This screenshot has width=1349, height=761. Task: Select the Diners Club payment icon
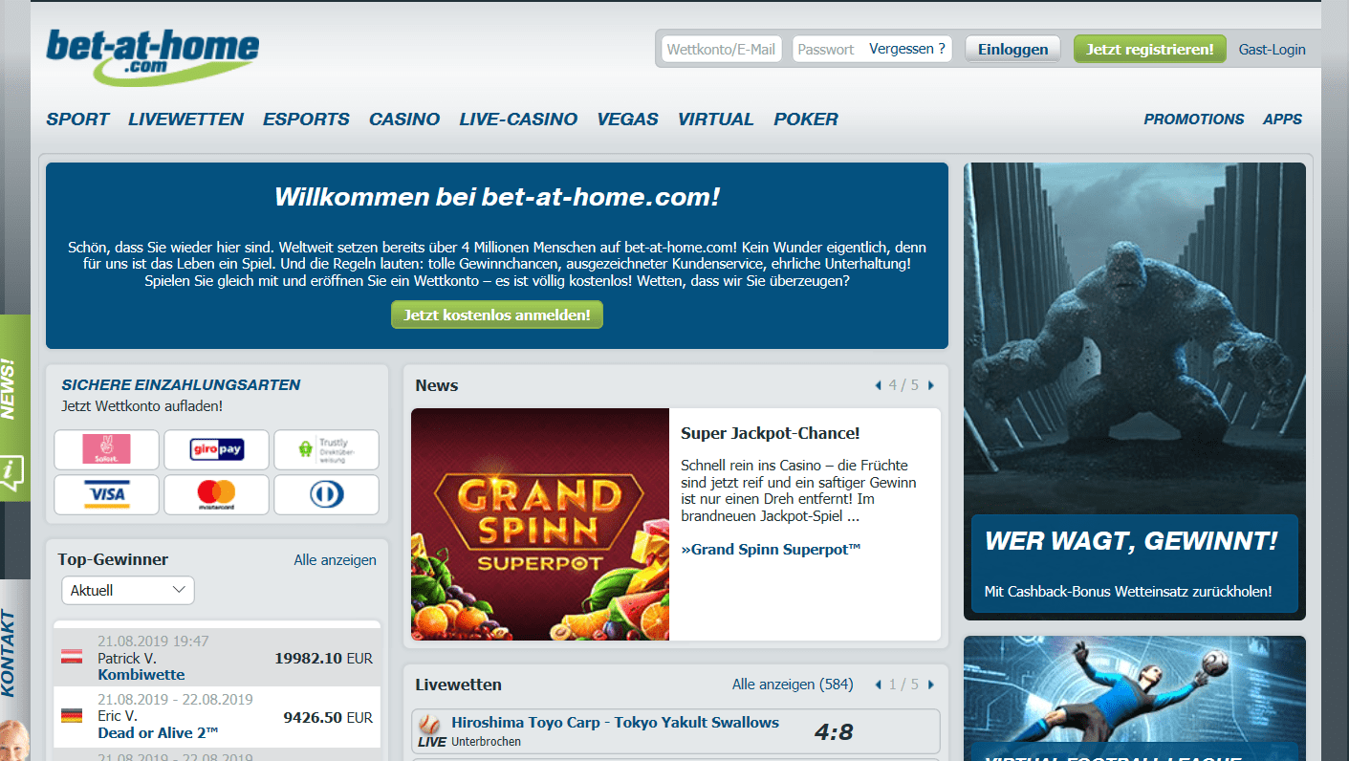click(326, 494)
